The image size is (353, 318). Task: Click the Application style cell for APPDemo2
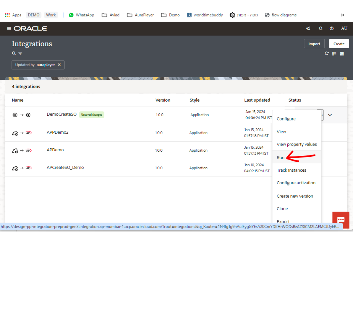coord(199,133)
